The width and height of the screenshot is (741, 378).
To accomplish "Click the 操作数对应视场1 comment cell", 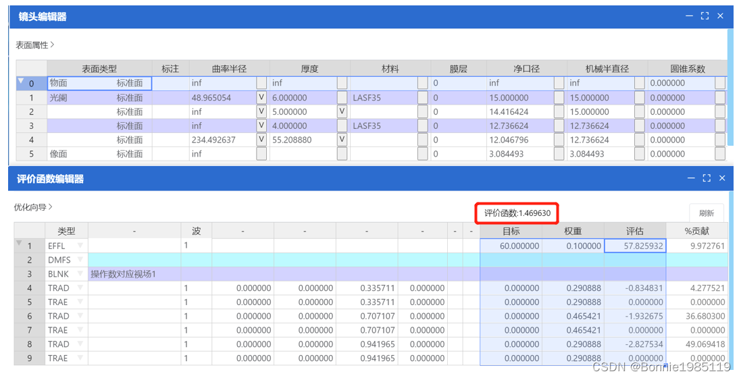I will [x=134, y=274].
